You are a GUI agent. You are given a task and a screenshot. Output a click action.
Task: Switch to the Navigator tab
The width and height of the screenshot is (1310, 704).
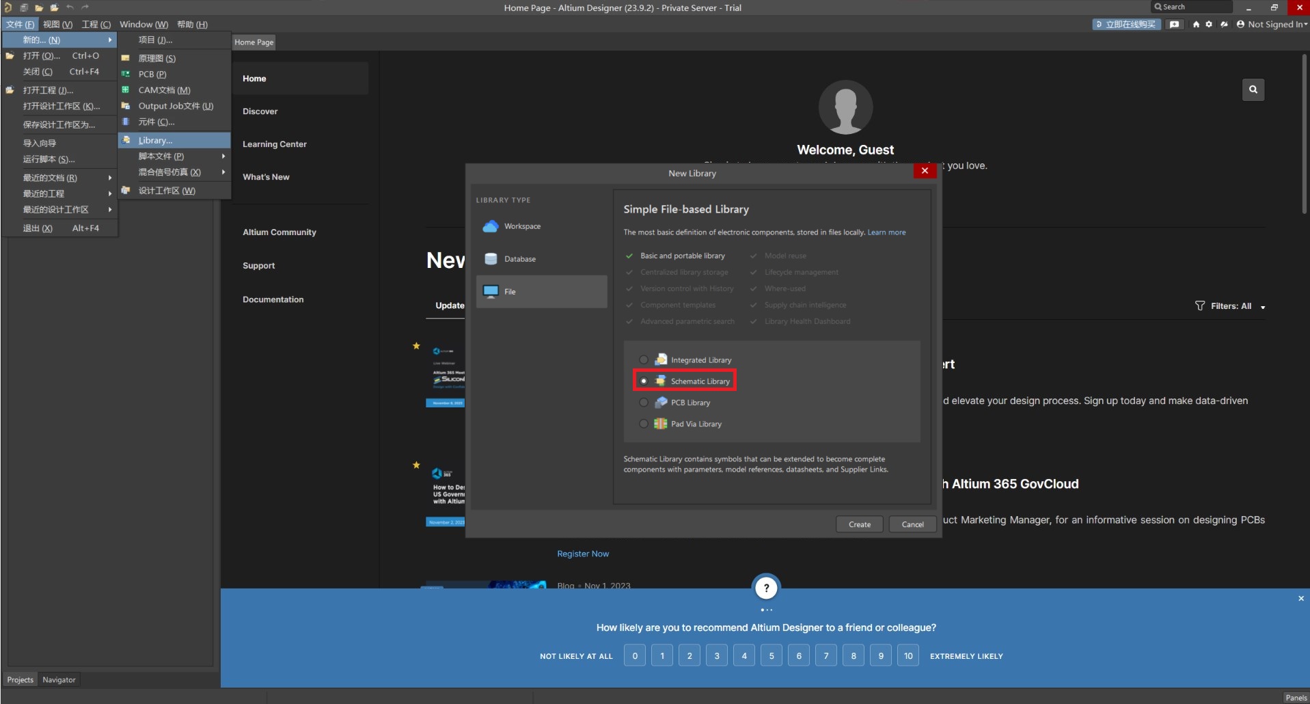point(59,679)
